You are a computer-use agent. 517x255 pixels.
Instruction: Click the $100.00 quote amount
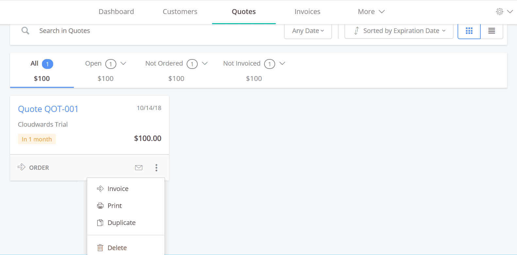[148, 138]
